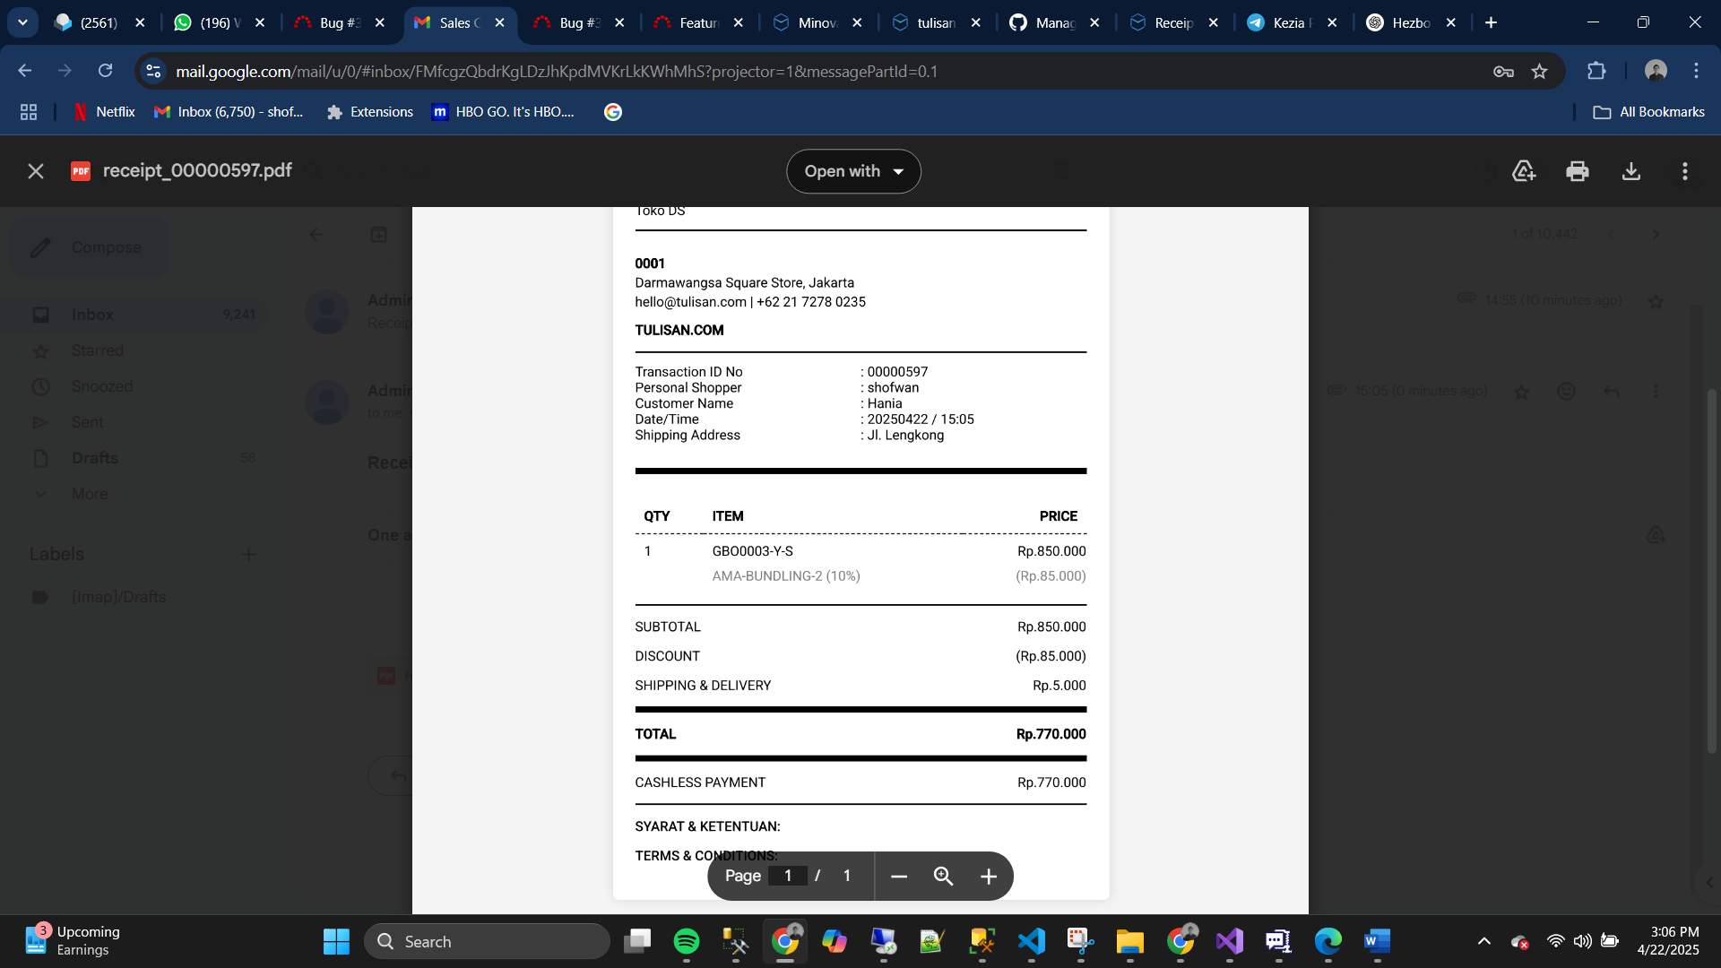Open tab search dropdown arrow

22,22
